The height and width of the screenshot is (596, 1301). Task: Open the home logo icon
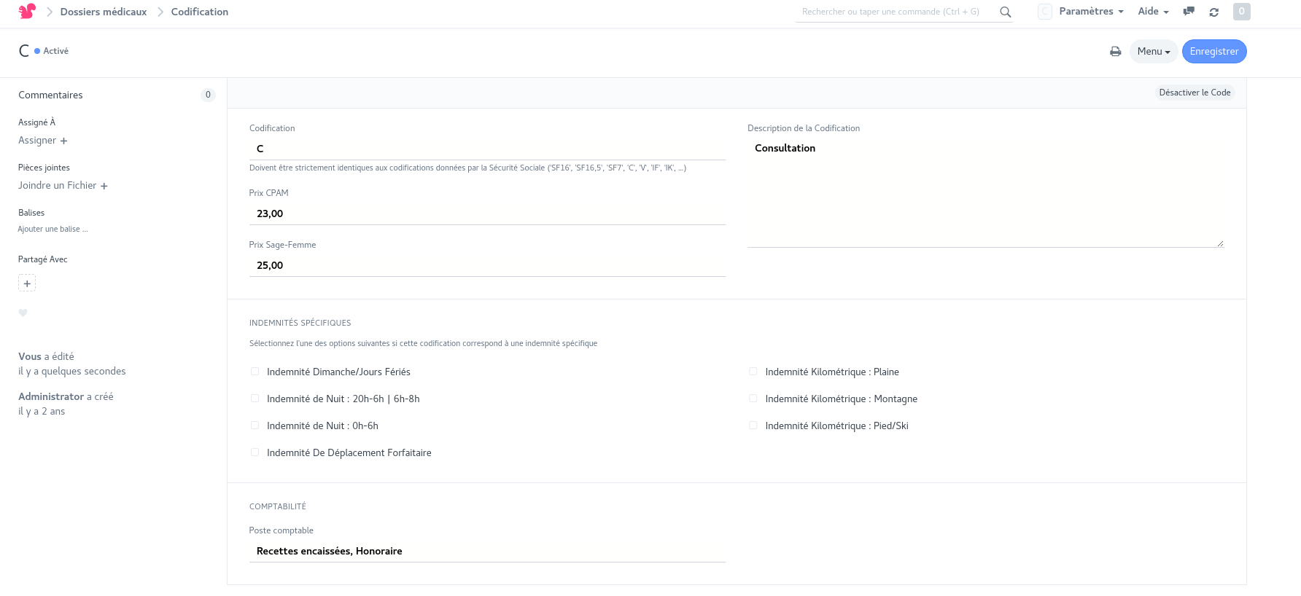coord(27,11)
